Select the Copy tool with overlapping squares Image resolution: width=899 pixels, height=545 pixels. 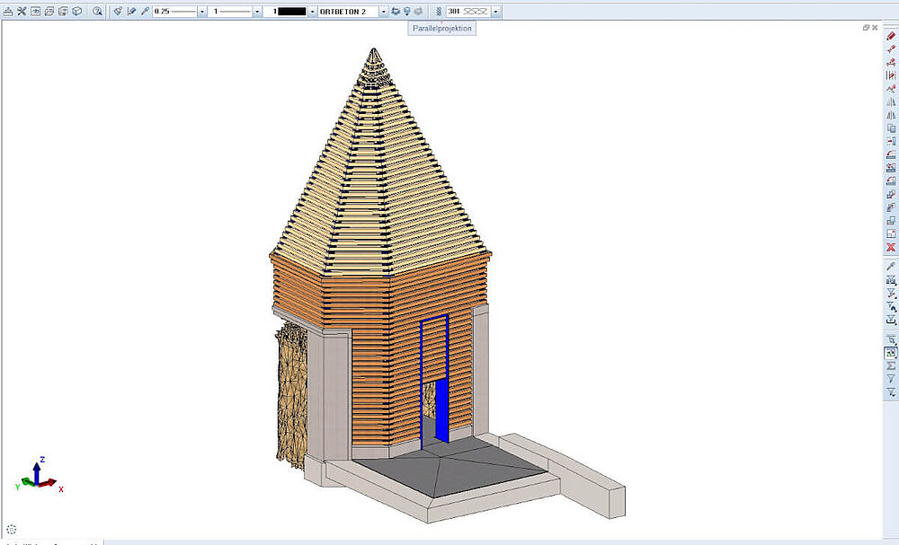click(x=890, y=128)
